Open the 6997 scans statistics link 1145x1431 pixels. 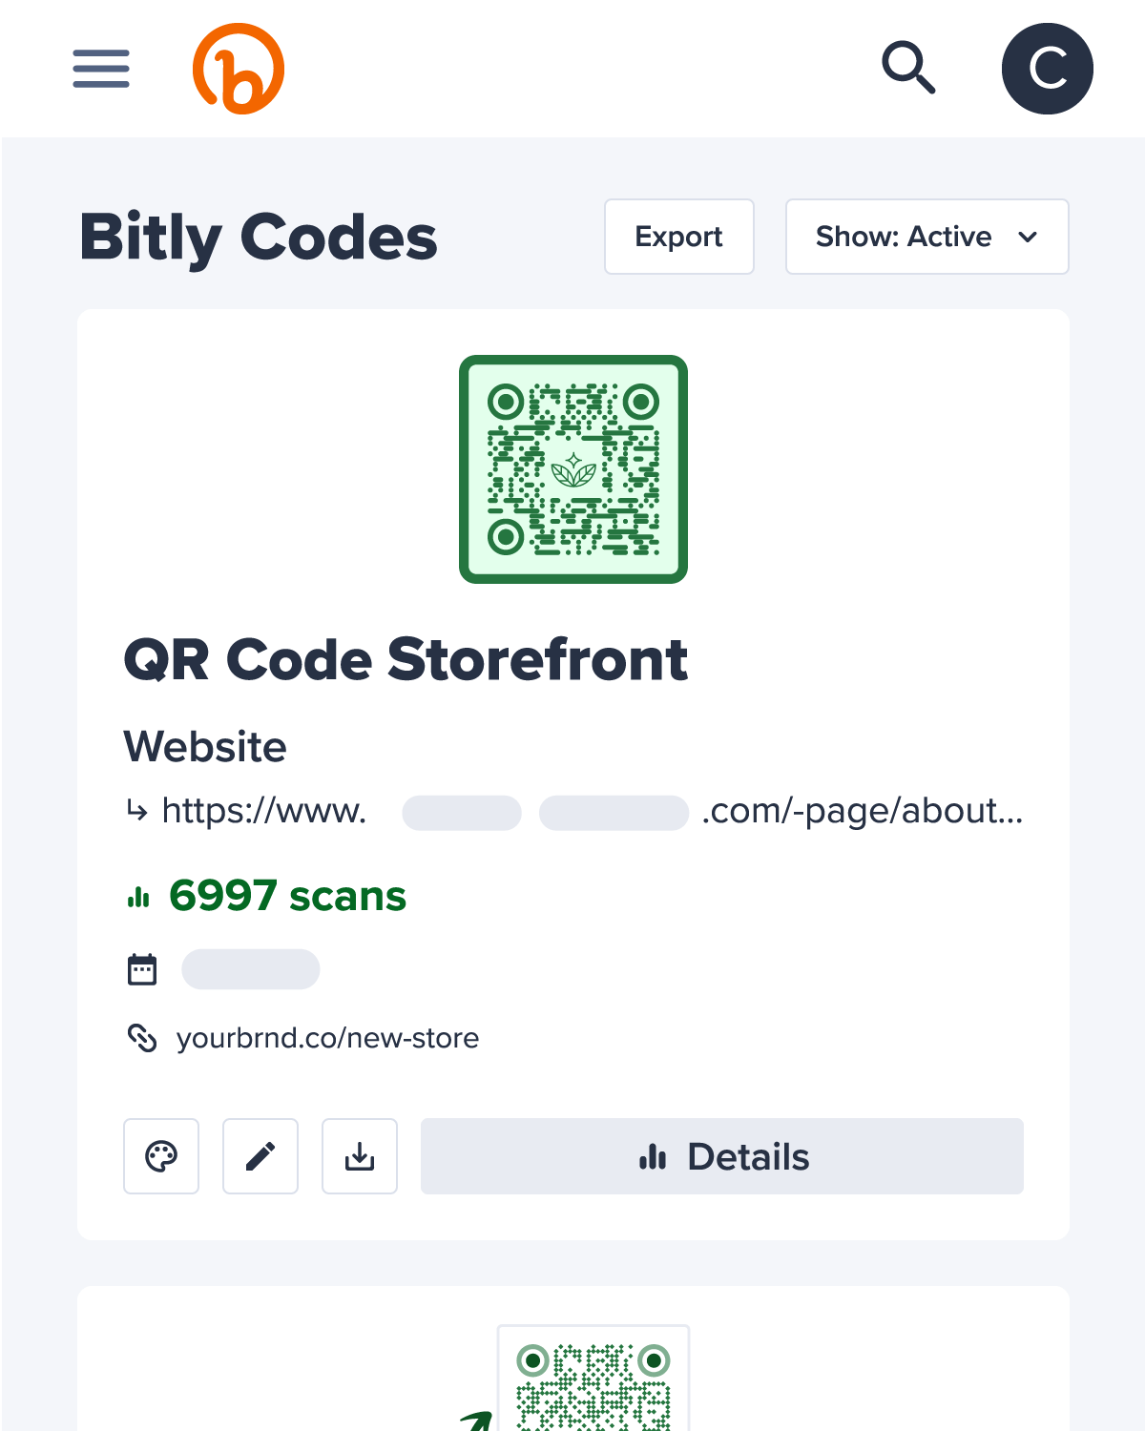tap(286, 896)
